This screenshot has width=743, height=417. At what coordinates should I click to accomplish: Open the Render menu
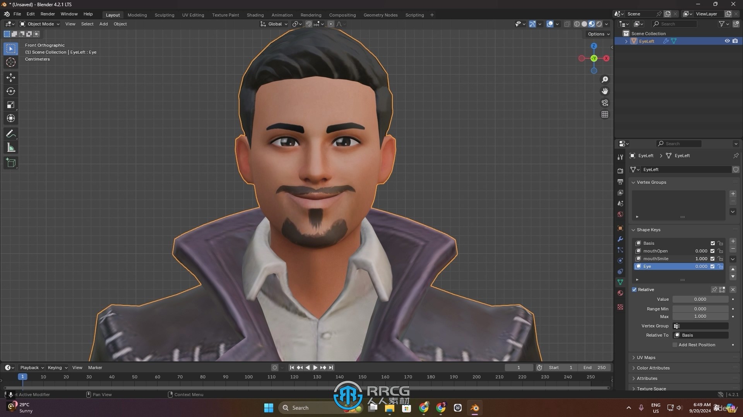point(48,14)
